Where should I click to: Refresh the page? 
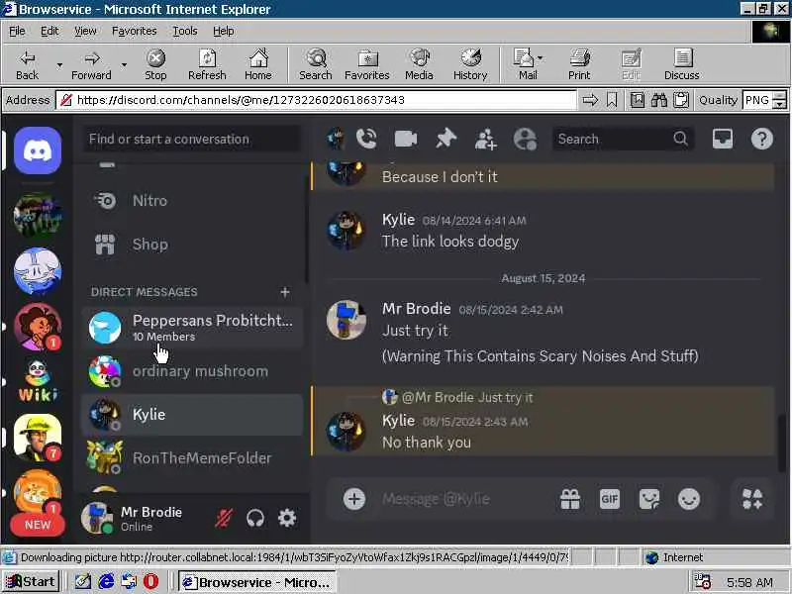tap(207, 64)
